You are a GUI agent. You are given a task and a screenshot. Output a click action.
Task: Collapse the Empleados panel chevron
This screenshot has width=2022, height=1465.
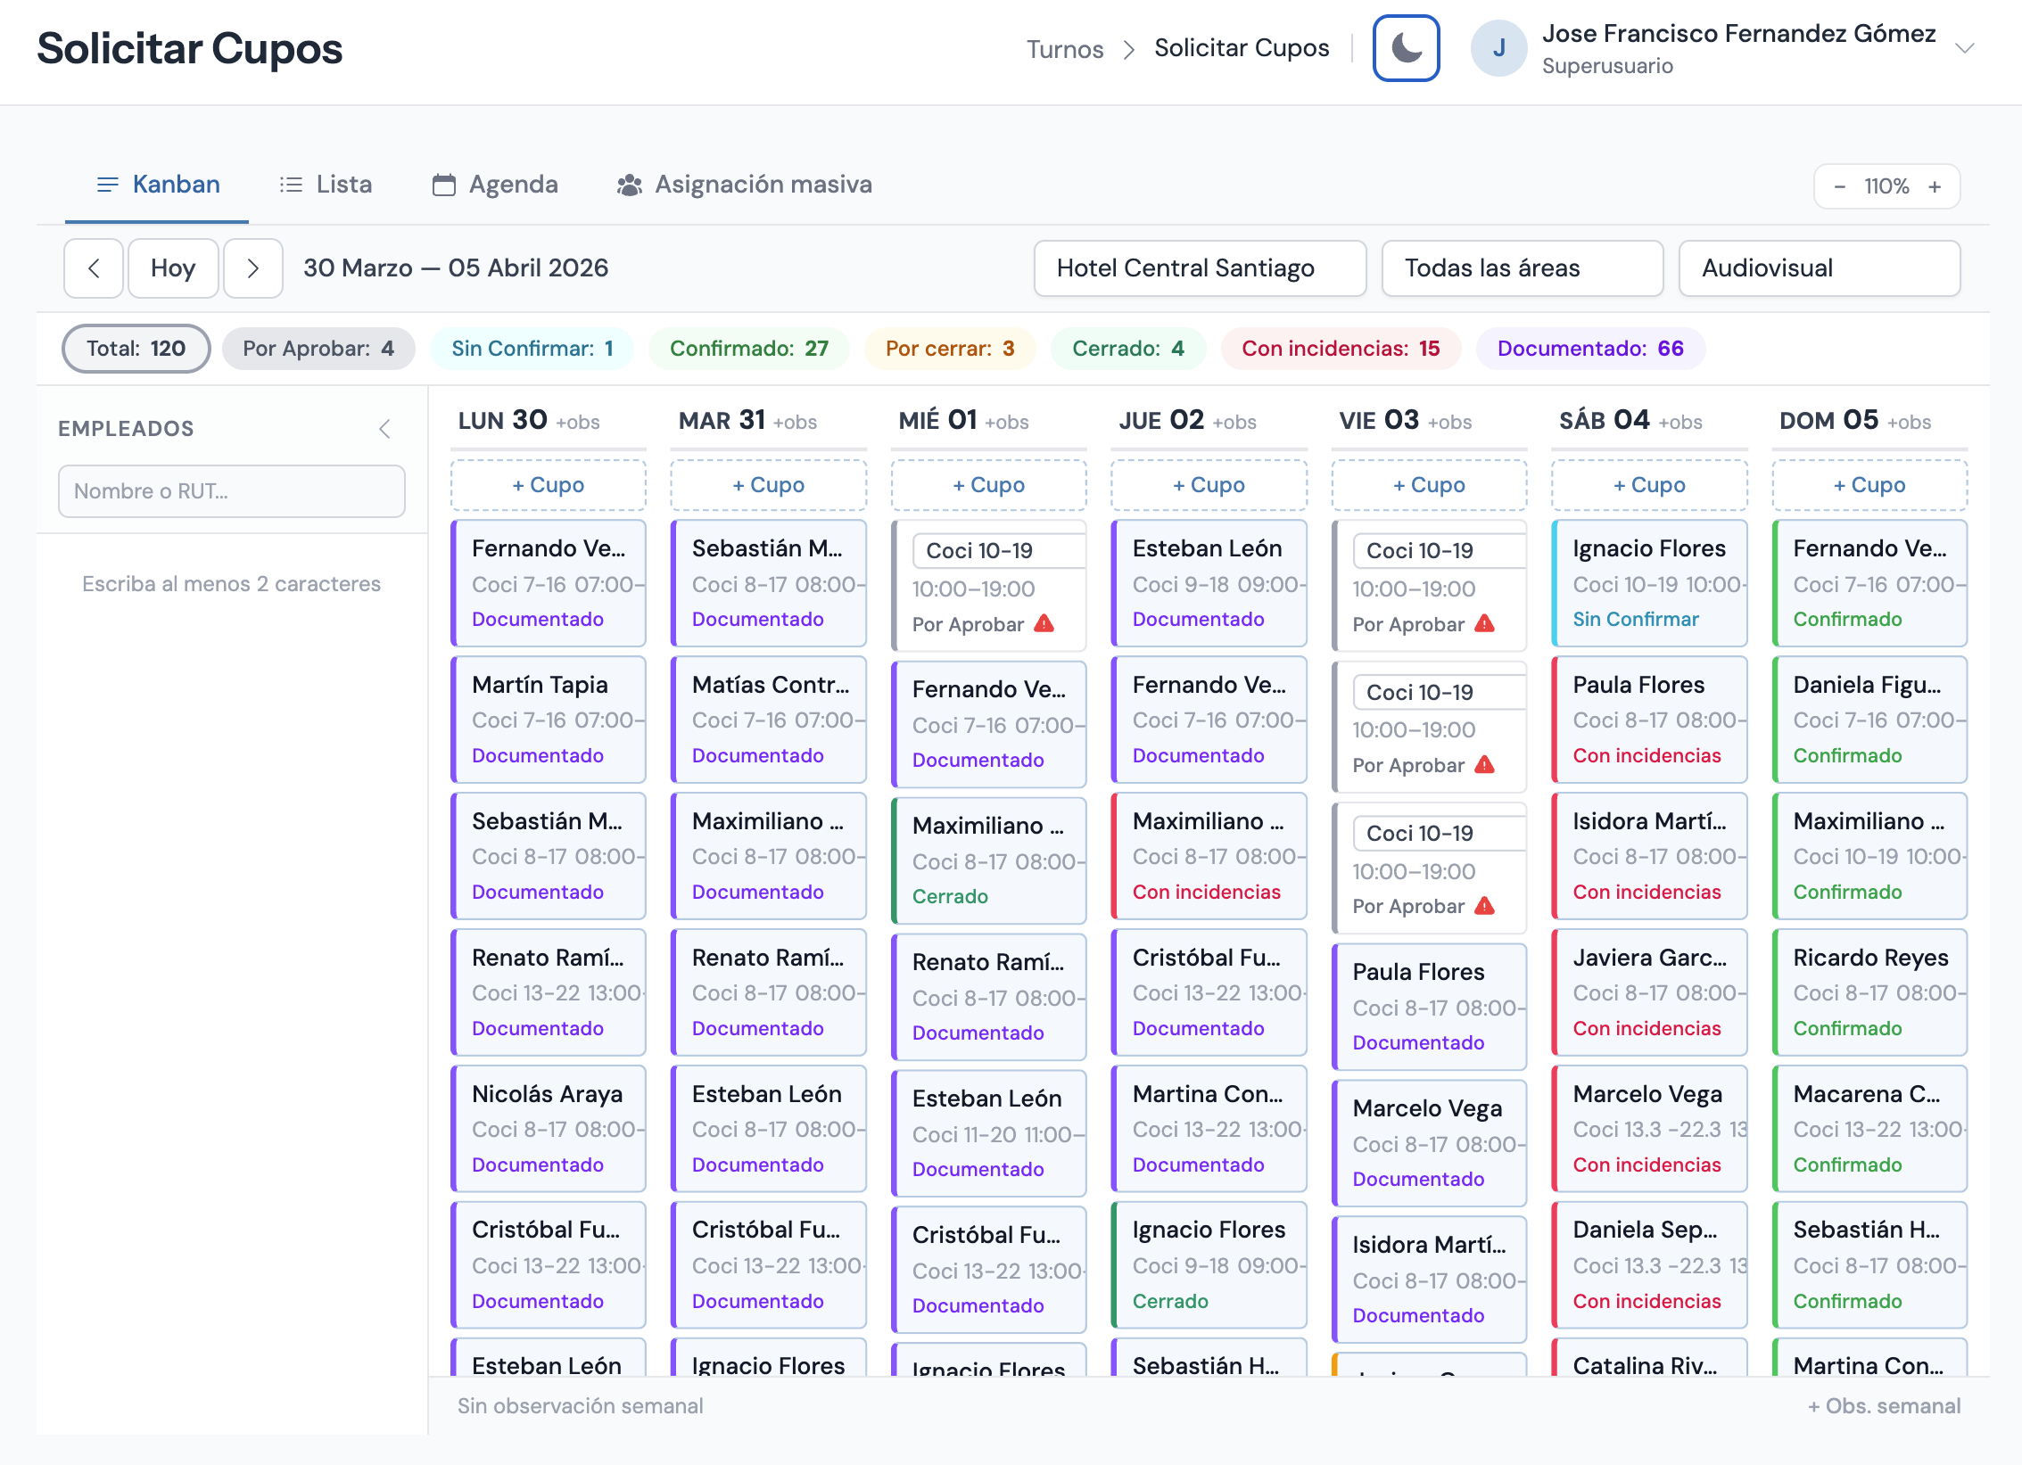pos(384,429)
